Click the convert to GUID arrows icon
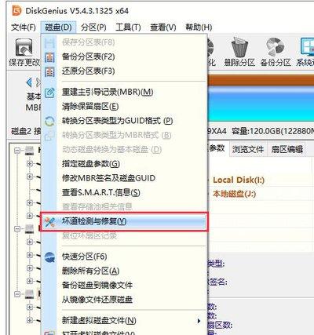Viewport: 314px width, 335px height. (49, 121)
